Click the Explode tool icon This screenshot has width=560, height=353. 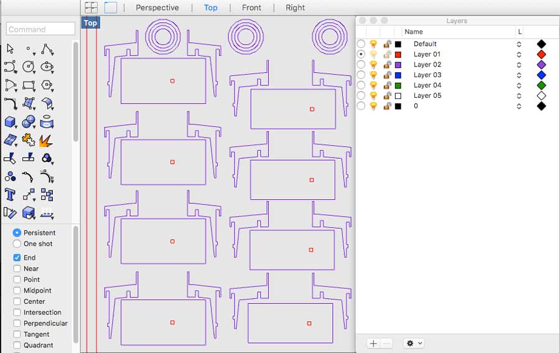(x=46, y=141)
